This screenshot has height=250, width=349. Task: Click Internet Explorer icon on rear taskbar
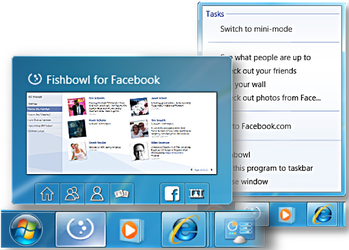(322, 214)
